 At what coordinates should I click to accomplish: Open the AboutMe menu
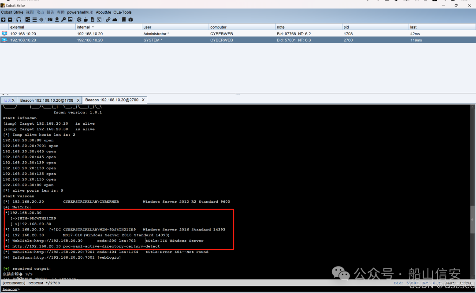click(x=104, y=12)
